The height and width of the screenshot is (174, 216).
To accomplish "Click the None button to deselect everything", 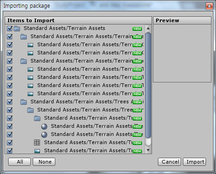I will pos(44,162).
